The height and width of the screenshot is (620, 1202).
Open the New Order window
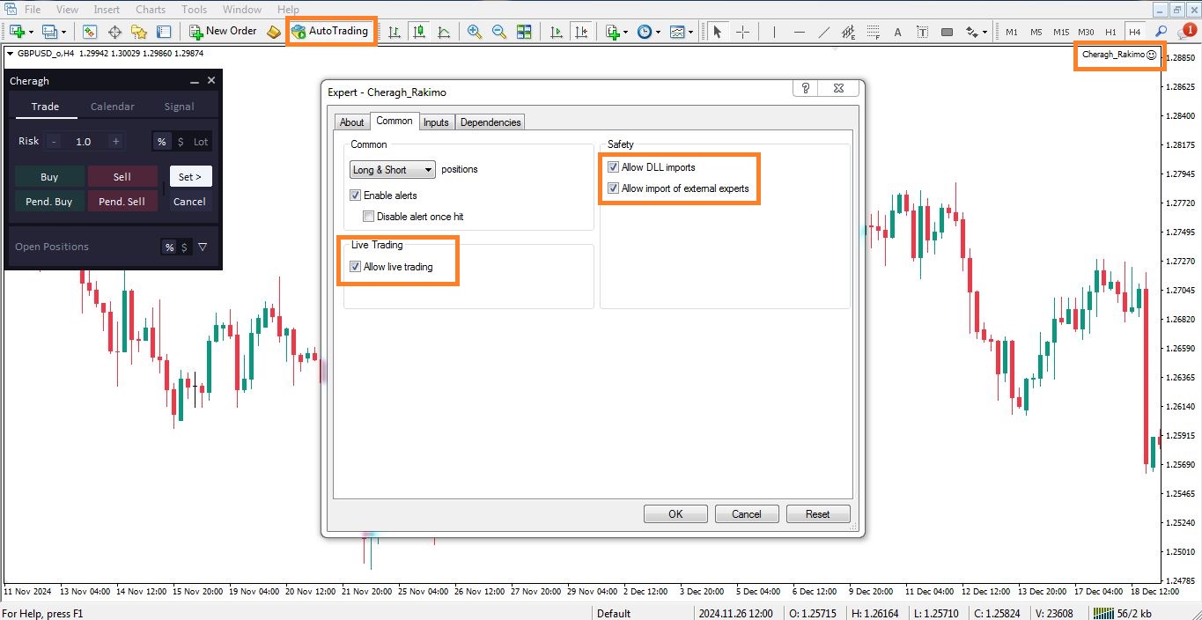(223, 31)
